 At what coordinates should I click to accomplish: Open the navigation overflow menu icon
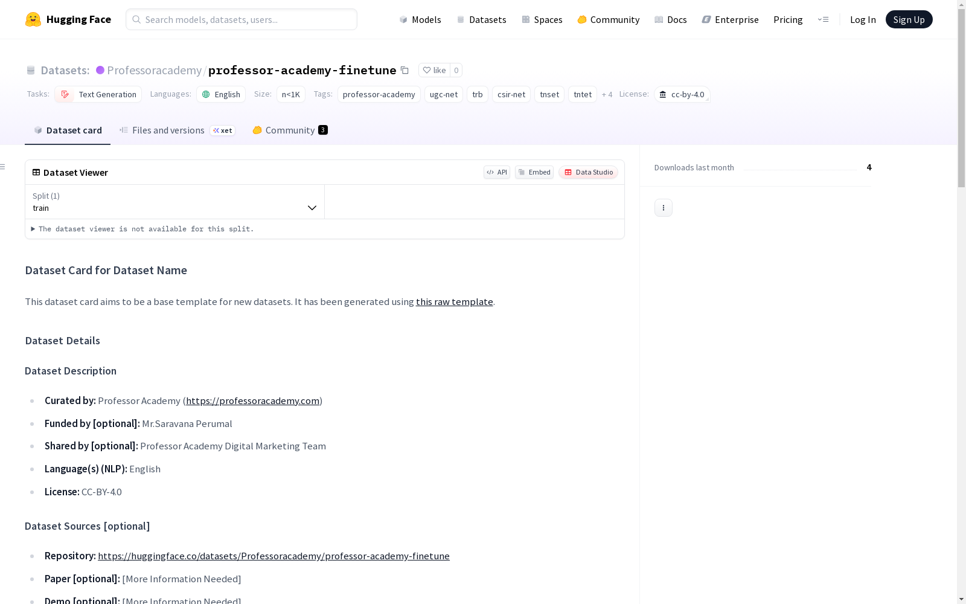[x=823, y=19]
